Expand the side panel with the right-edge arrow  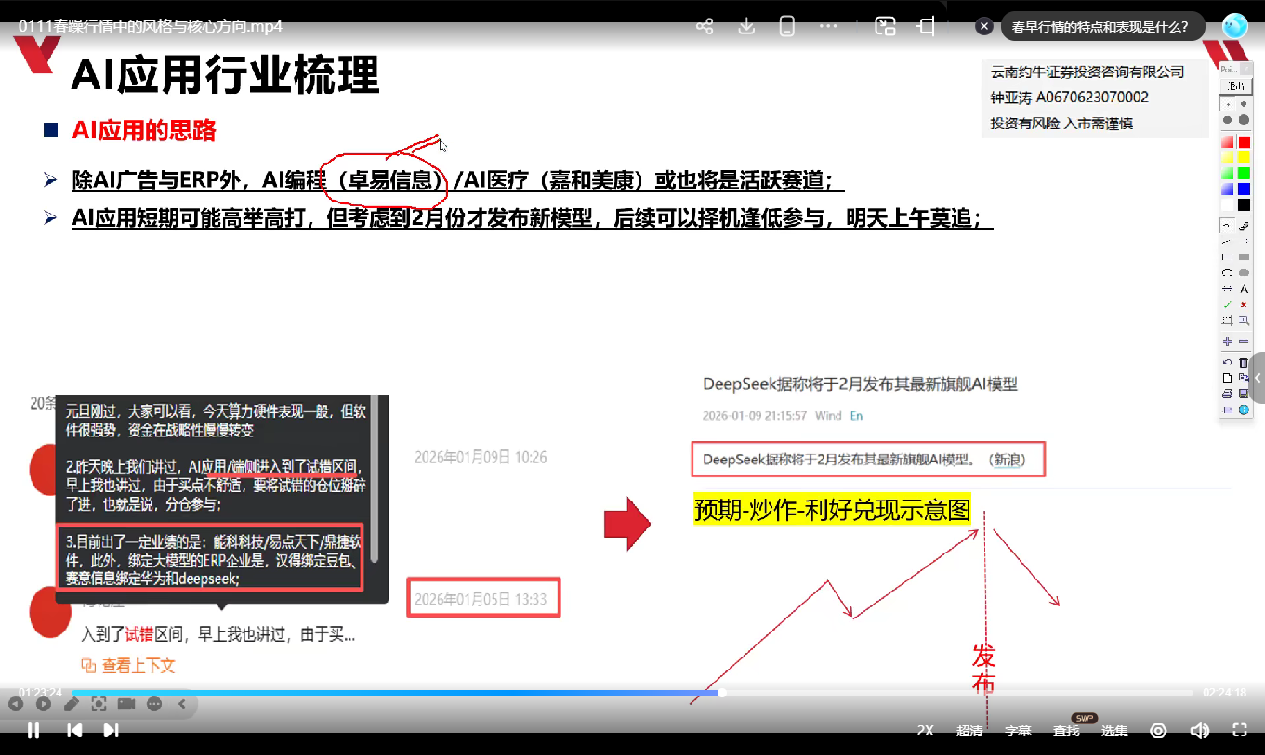[x=1258, y=378]
